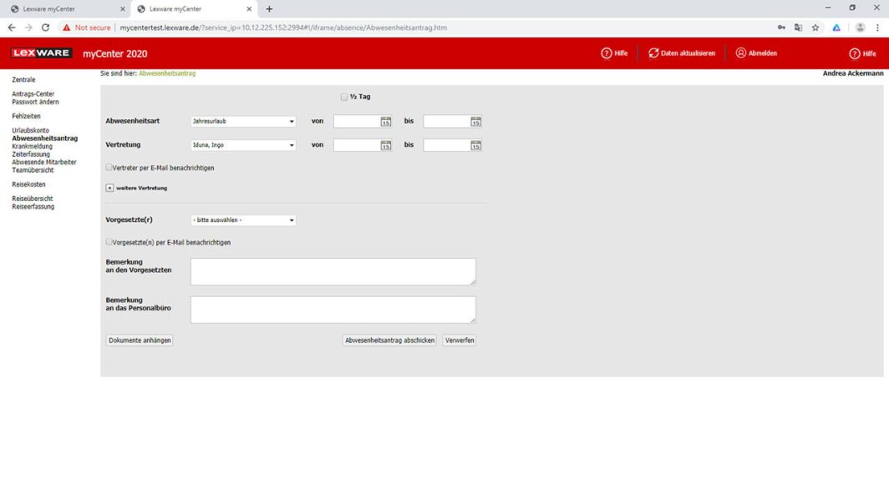Open Fehlzeiten in the sidebar
This screenshot has width=889, height=489.
26,116
